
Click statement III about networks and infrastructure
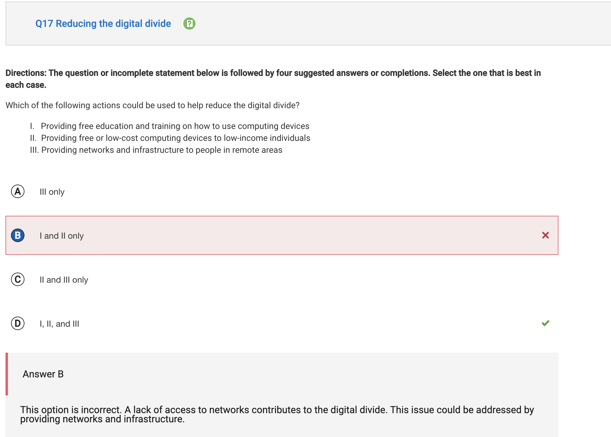pyautogui.click(x=156, y=150)
